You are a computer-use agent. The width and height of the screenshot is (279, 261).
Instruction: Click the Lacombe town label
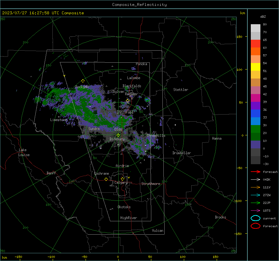point(134,78)
